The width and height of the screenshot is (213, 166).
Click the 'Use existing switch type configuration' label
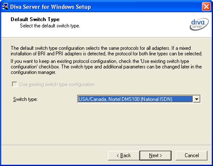tap(57, 84)
